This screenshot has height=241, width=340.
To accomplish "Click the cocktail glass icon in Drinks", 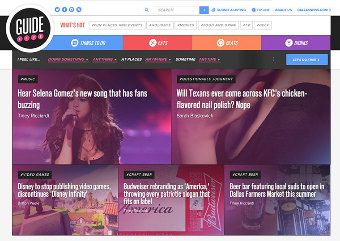I will point(289,43).
